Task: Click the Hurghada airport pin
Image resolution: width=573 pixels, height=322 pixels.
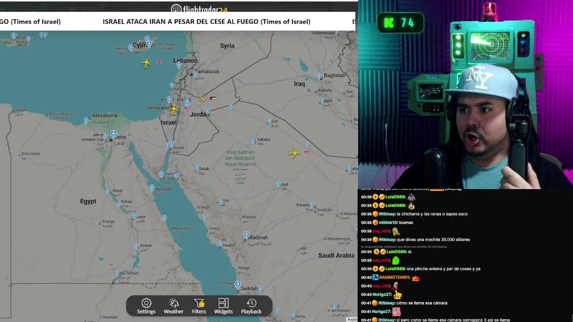Action: point(152,188)
